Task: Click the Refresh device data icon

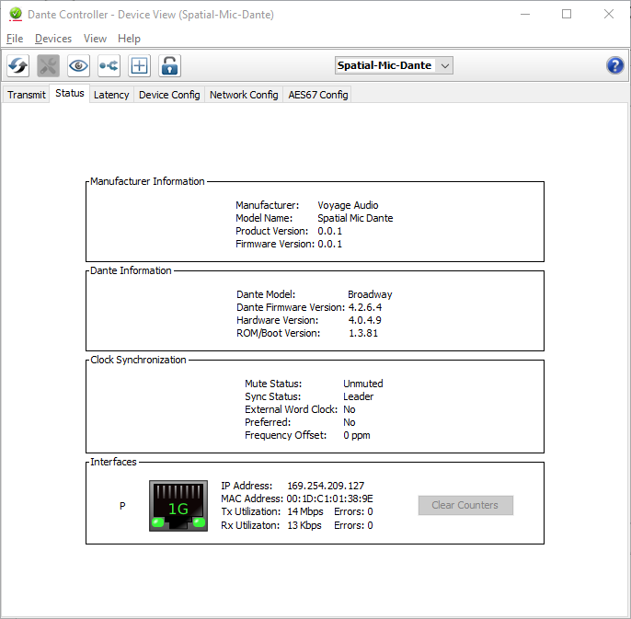Action: pyautogui.click(x=18, y=65)
